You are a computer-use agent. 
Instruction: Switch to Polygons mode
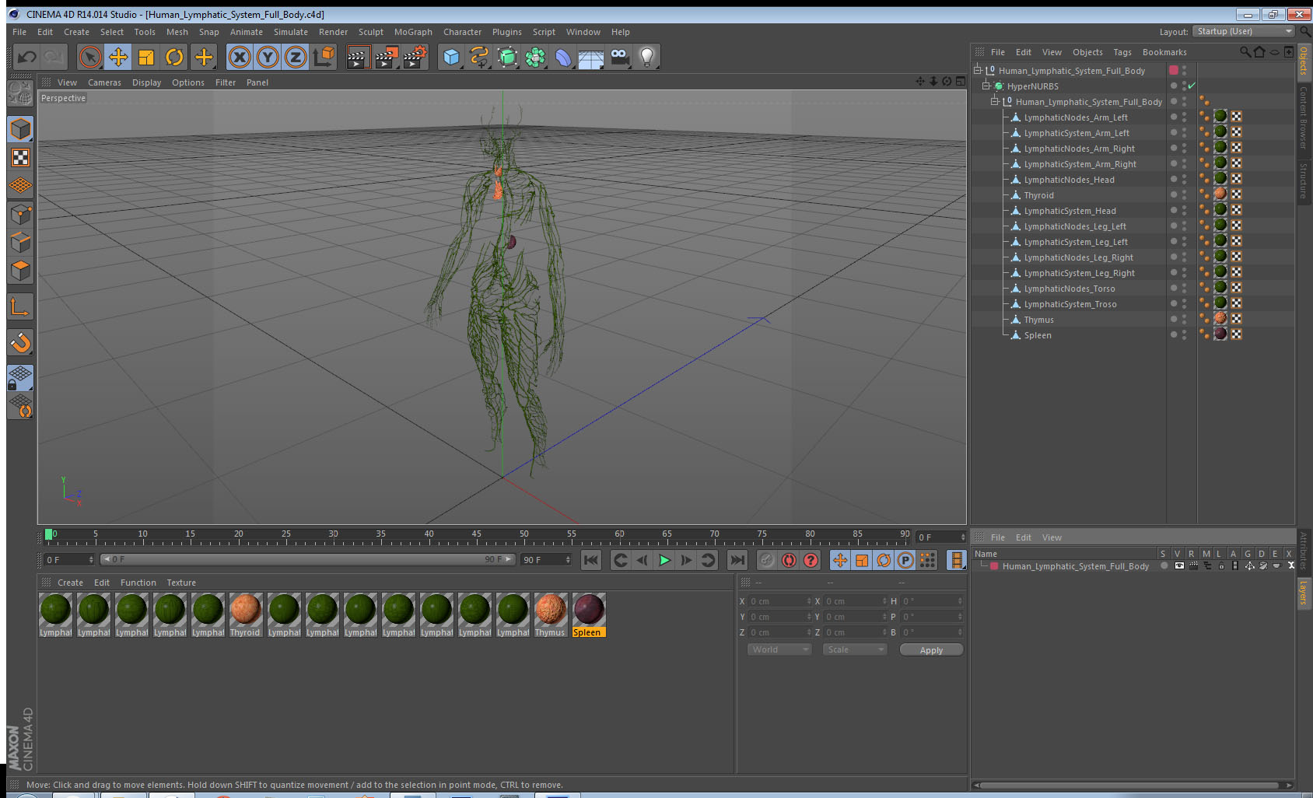(x=20, y=270)
